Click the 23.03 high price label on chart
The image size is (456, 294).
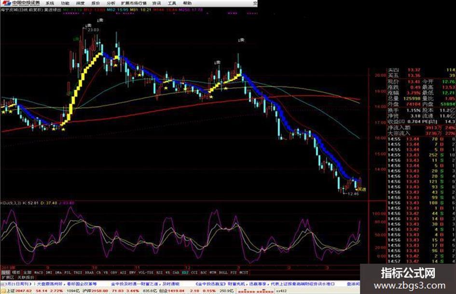coord(93,30)
